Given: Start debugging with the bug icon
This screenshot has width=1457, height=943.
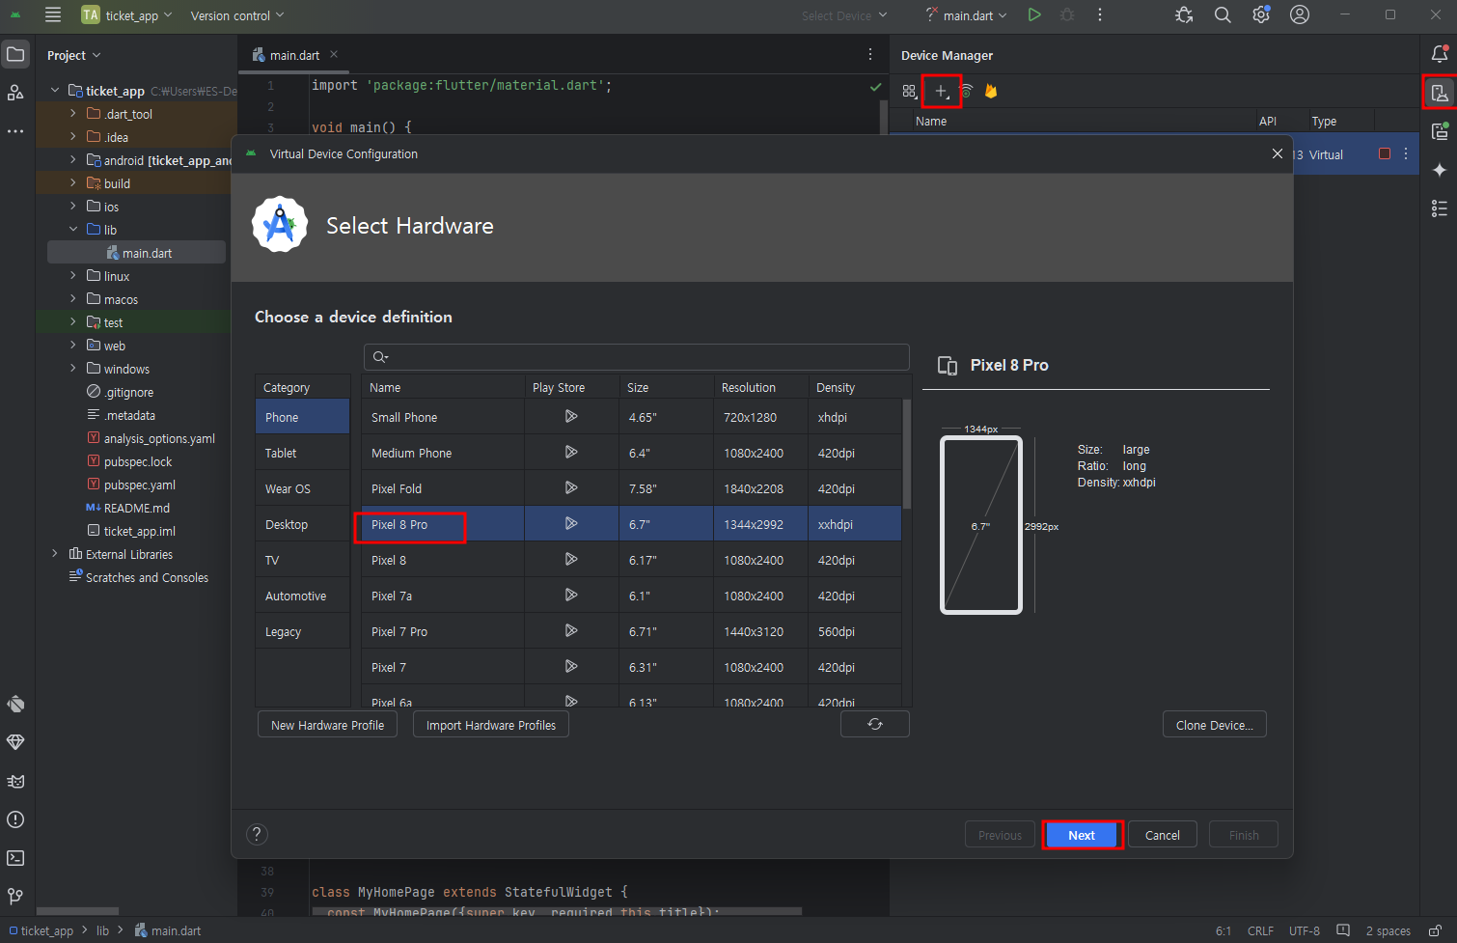Looking at the screenshot, I should [x=1067, y=15].
